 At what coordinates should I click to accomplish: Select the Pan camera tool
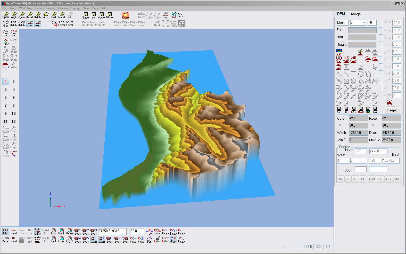coord(149,240)
